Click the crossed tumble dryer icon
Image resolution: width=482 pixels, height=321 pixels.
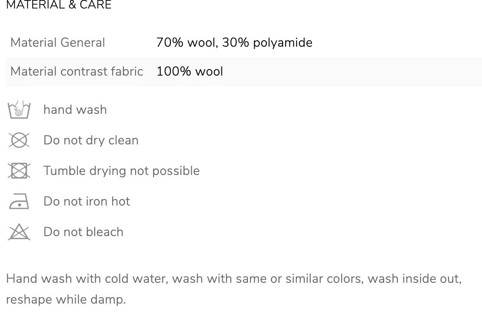19,171
